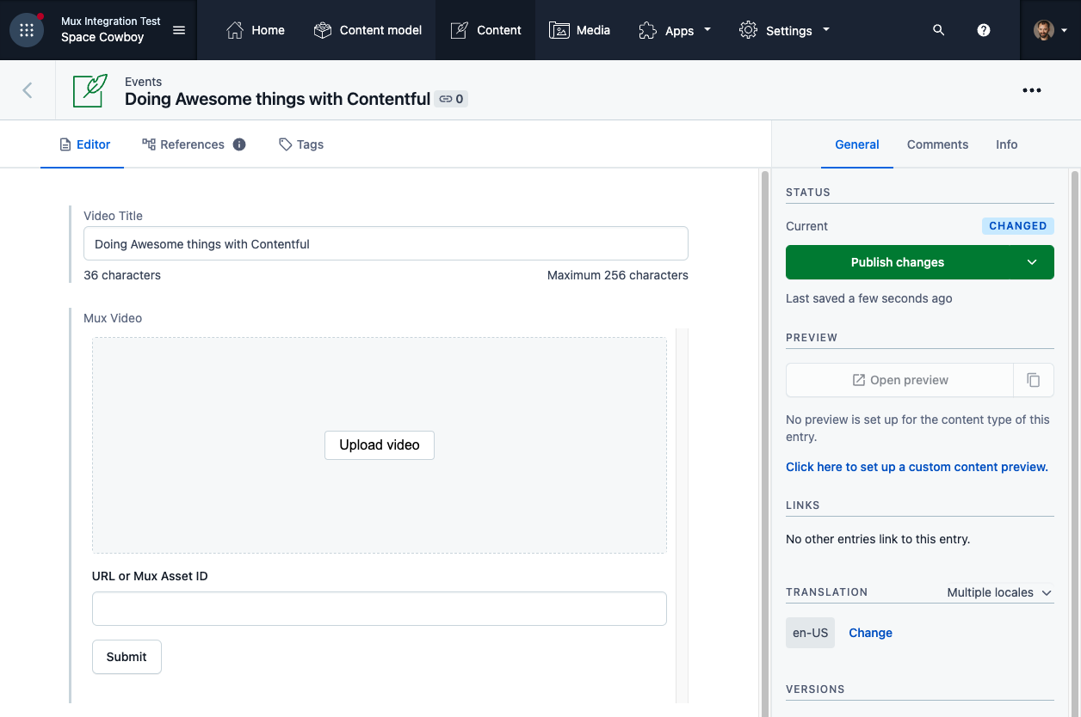Click the editor pane vertical scrollbar

(x=764, y=443)
